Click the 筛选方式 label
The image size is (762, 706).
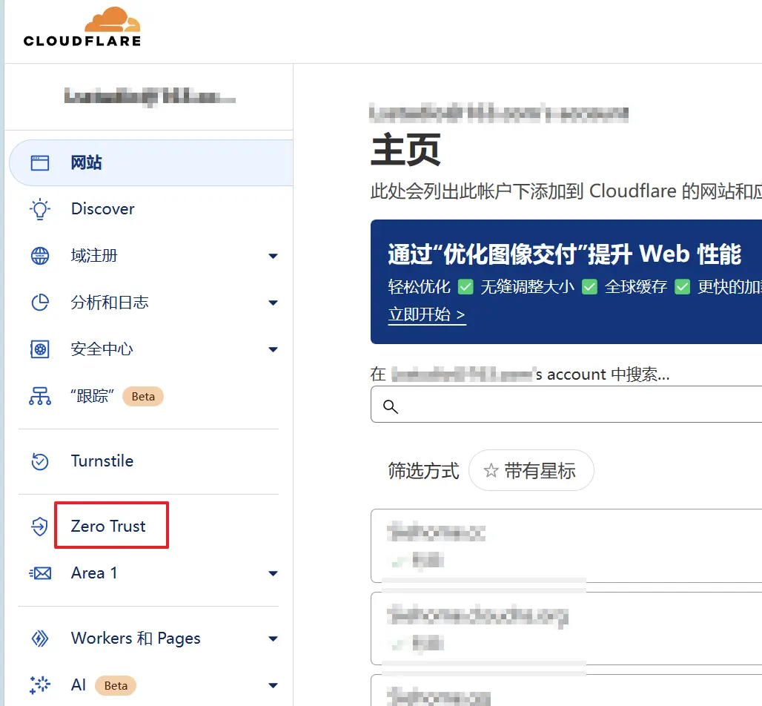pos(423,471)
